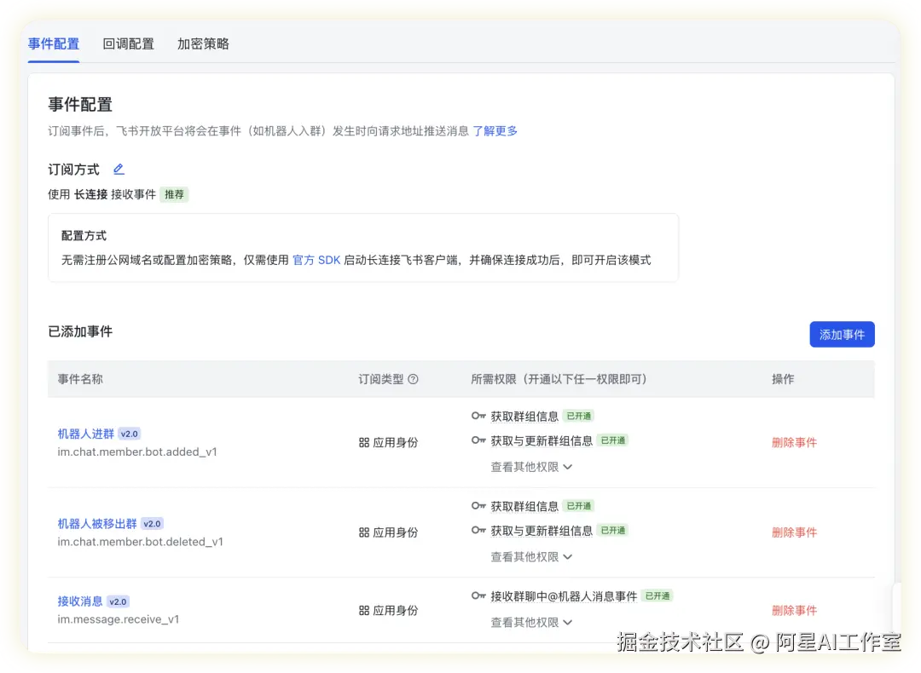
Task: Click the pencil icon to edit 订阅方式
Action: click(119, 170)
